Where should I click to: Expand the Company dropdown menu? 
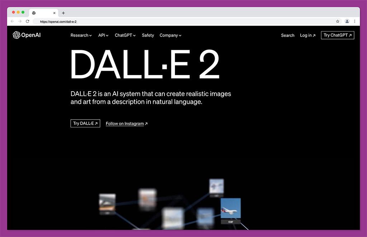click(170, 36)
